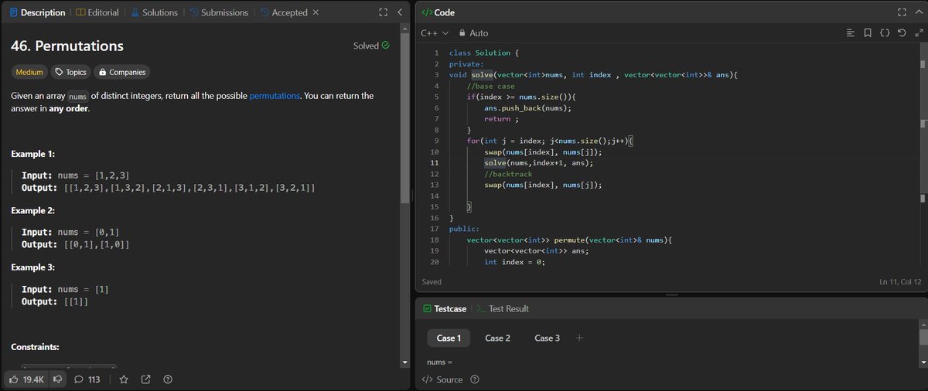Viewport: 928px width, 391px height.
Task: Click the Example 1 Output text
Action: coord(168,188)
